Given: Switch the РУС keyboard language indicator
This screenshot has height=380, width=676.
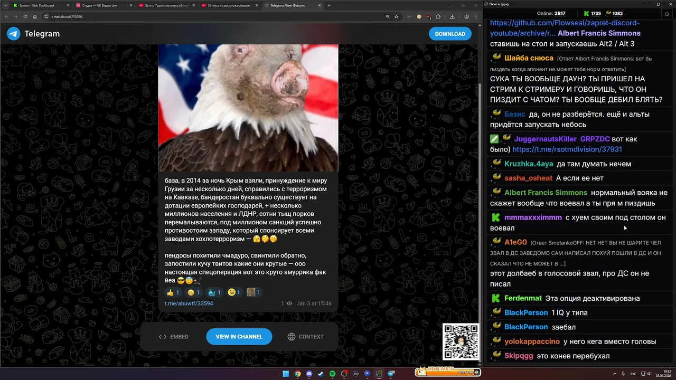Looking at the screenshot, I should coord(633,374).
